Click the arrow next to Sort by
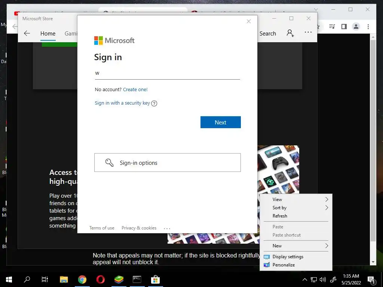Image resolution: width=383 pixels, height=287 pixels. pos(327,208)
